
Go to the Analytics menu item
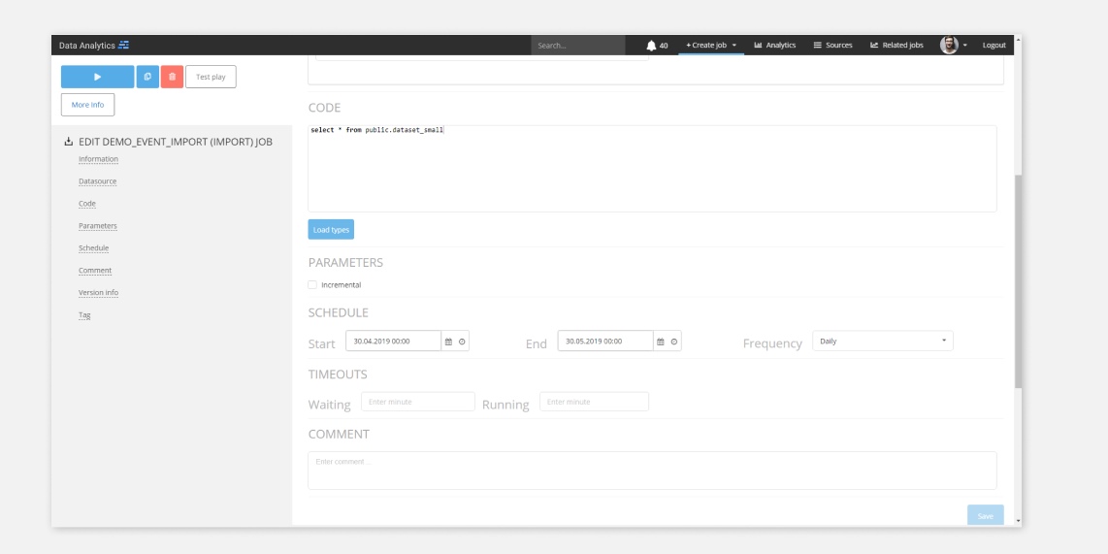[x=774, y=45]
